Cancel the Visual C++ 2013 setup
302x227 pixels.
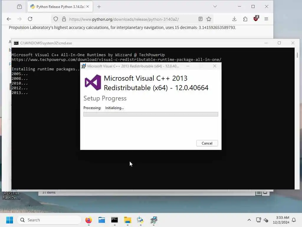pyautogui.click(x=207, y=143)
